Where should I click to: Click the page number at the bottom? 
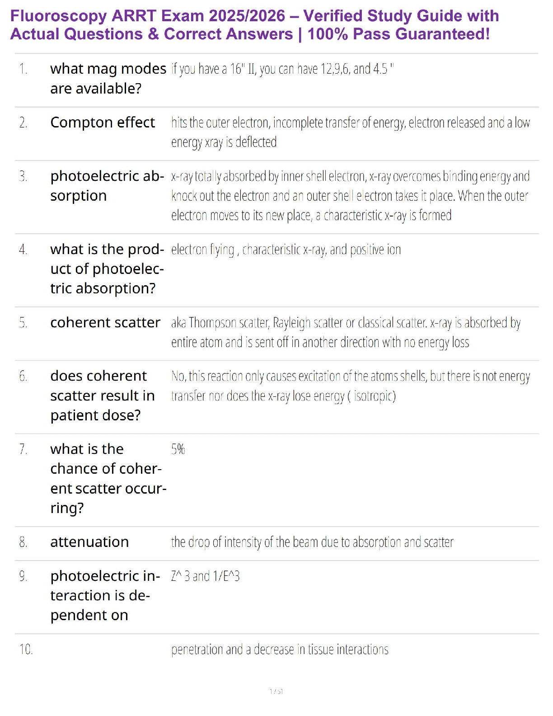coord(276,691)
